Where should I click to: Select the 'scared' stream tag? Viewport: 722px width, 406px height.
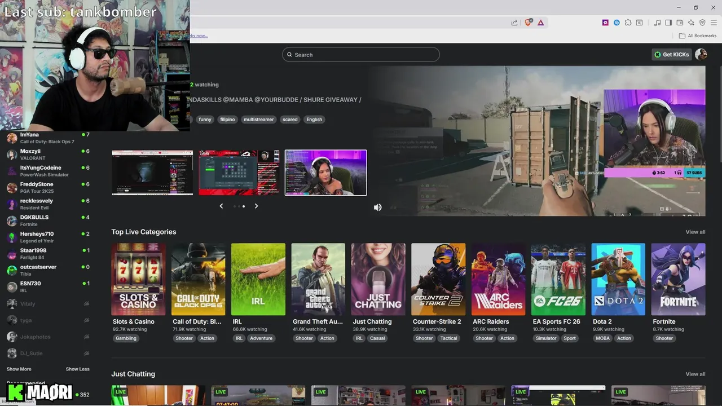point(290,120)
